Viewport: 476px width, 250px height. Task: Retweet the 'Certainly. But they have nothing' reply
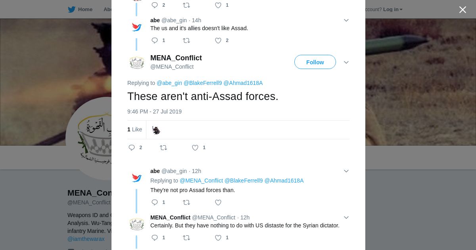tap(186, 238)
